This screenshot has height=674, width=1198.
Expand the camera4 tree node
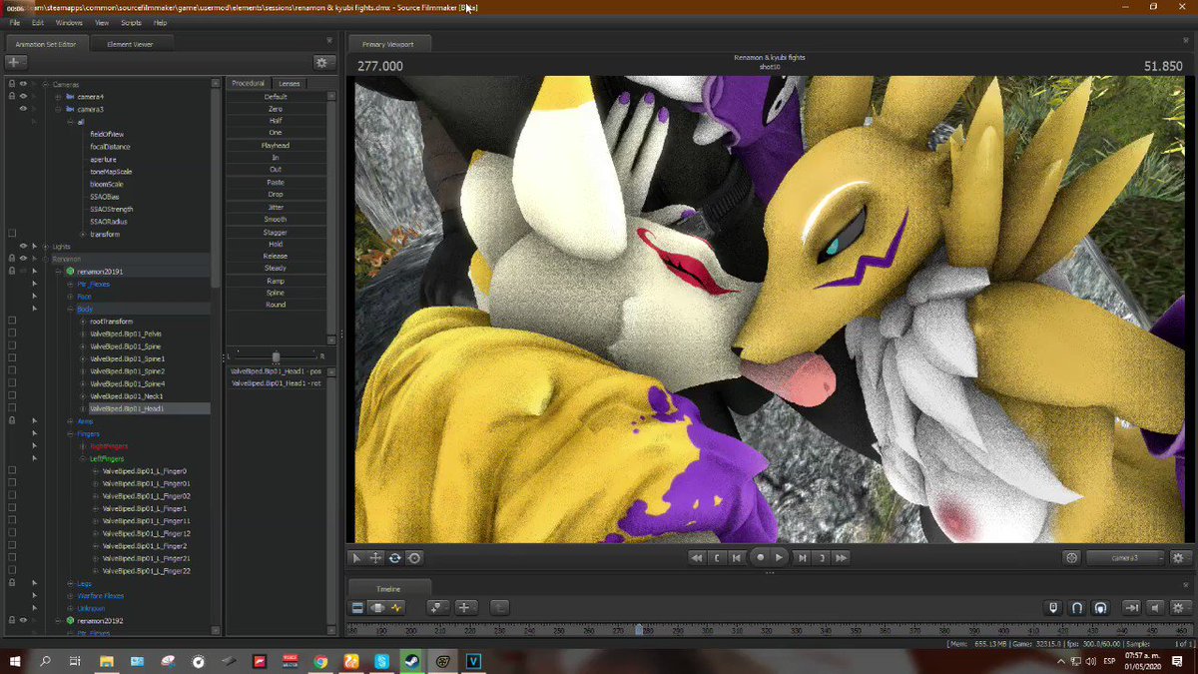point(59,97)
